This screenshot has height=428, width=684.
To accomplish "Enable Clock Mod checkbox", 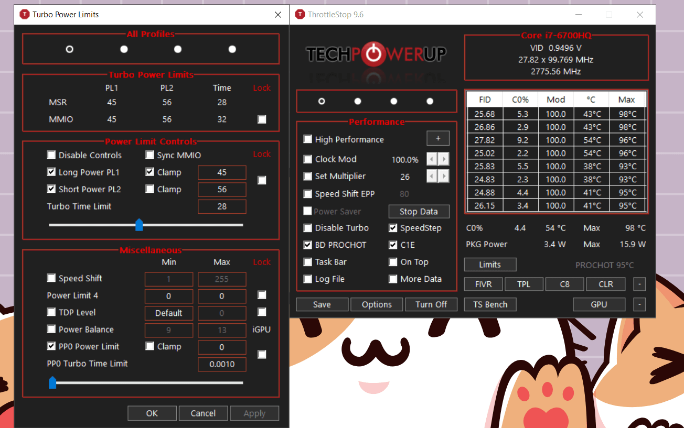I will pyautogui.click(x=308, y=159).
